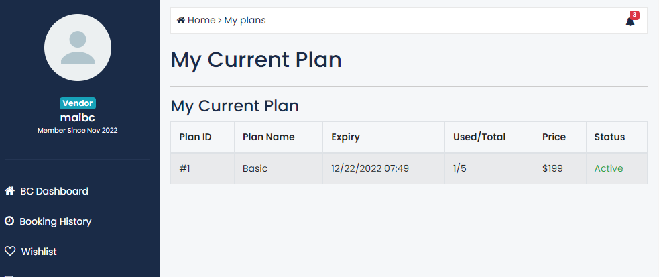Click the Status column header
Screen dimensions: 659x277
[609, 137]
